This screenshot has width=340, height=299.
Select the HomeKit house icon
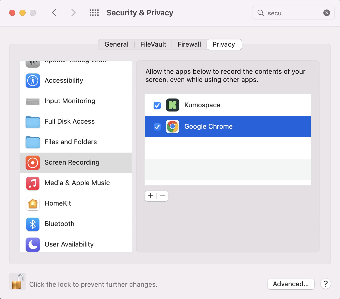[33, 204]
